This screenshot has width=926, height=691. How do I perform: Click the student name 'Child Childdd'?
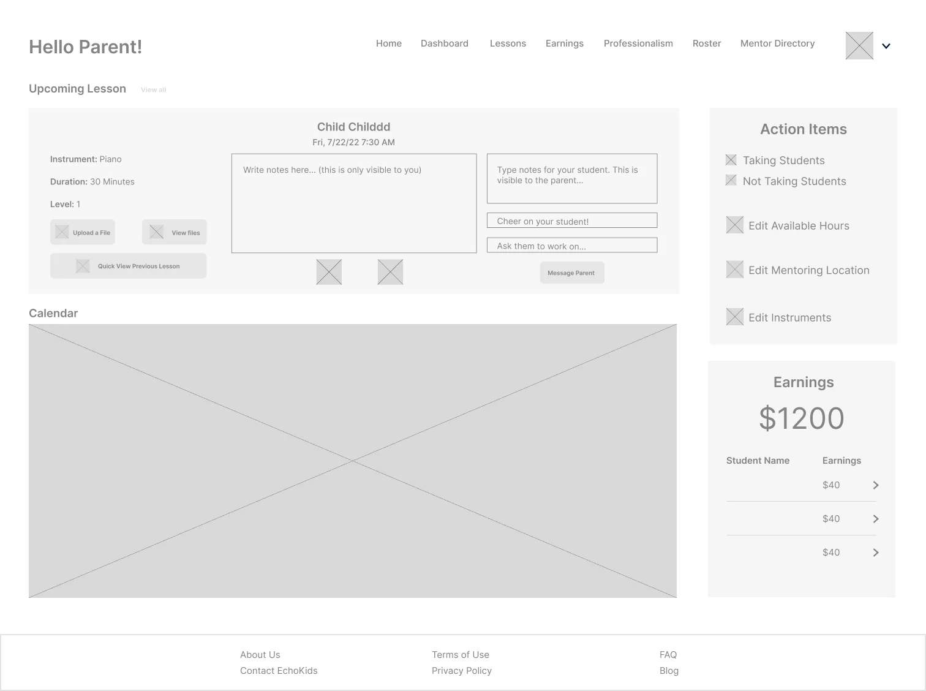(x=353, y=127)
